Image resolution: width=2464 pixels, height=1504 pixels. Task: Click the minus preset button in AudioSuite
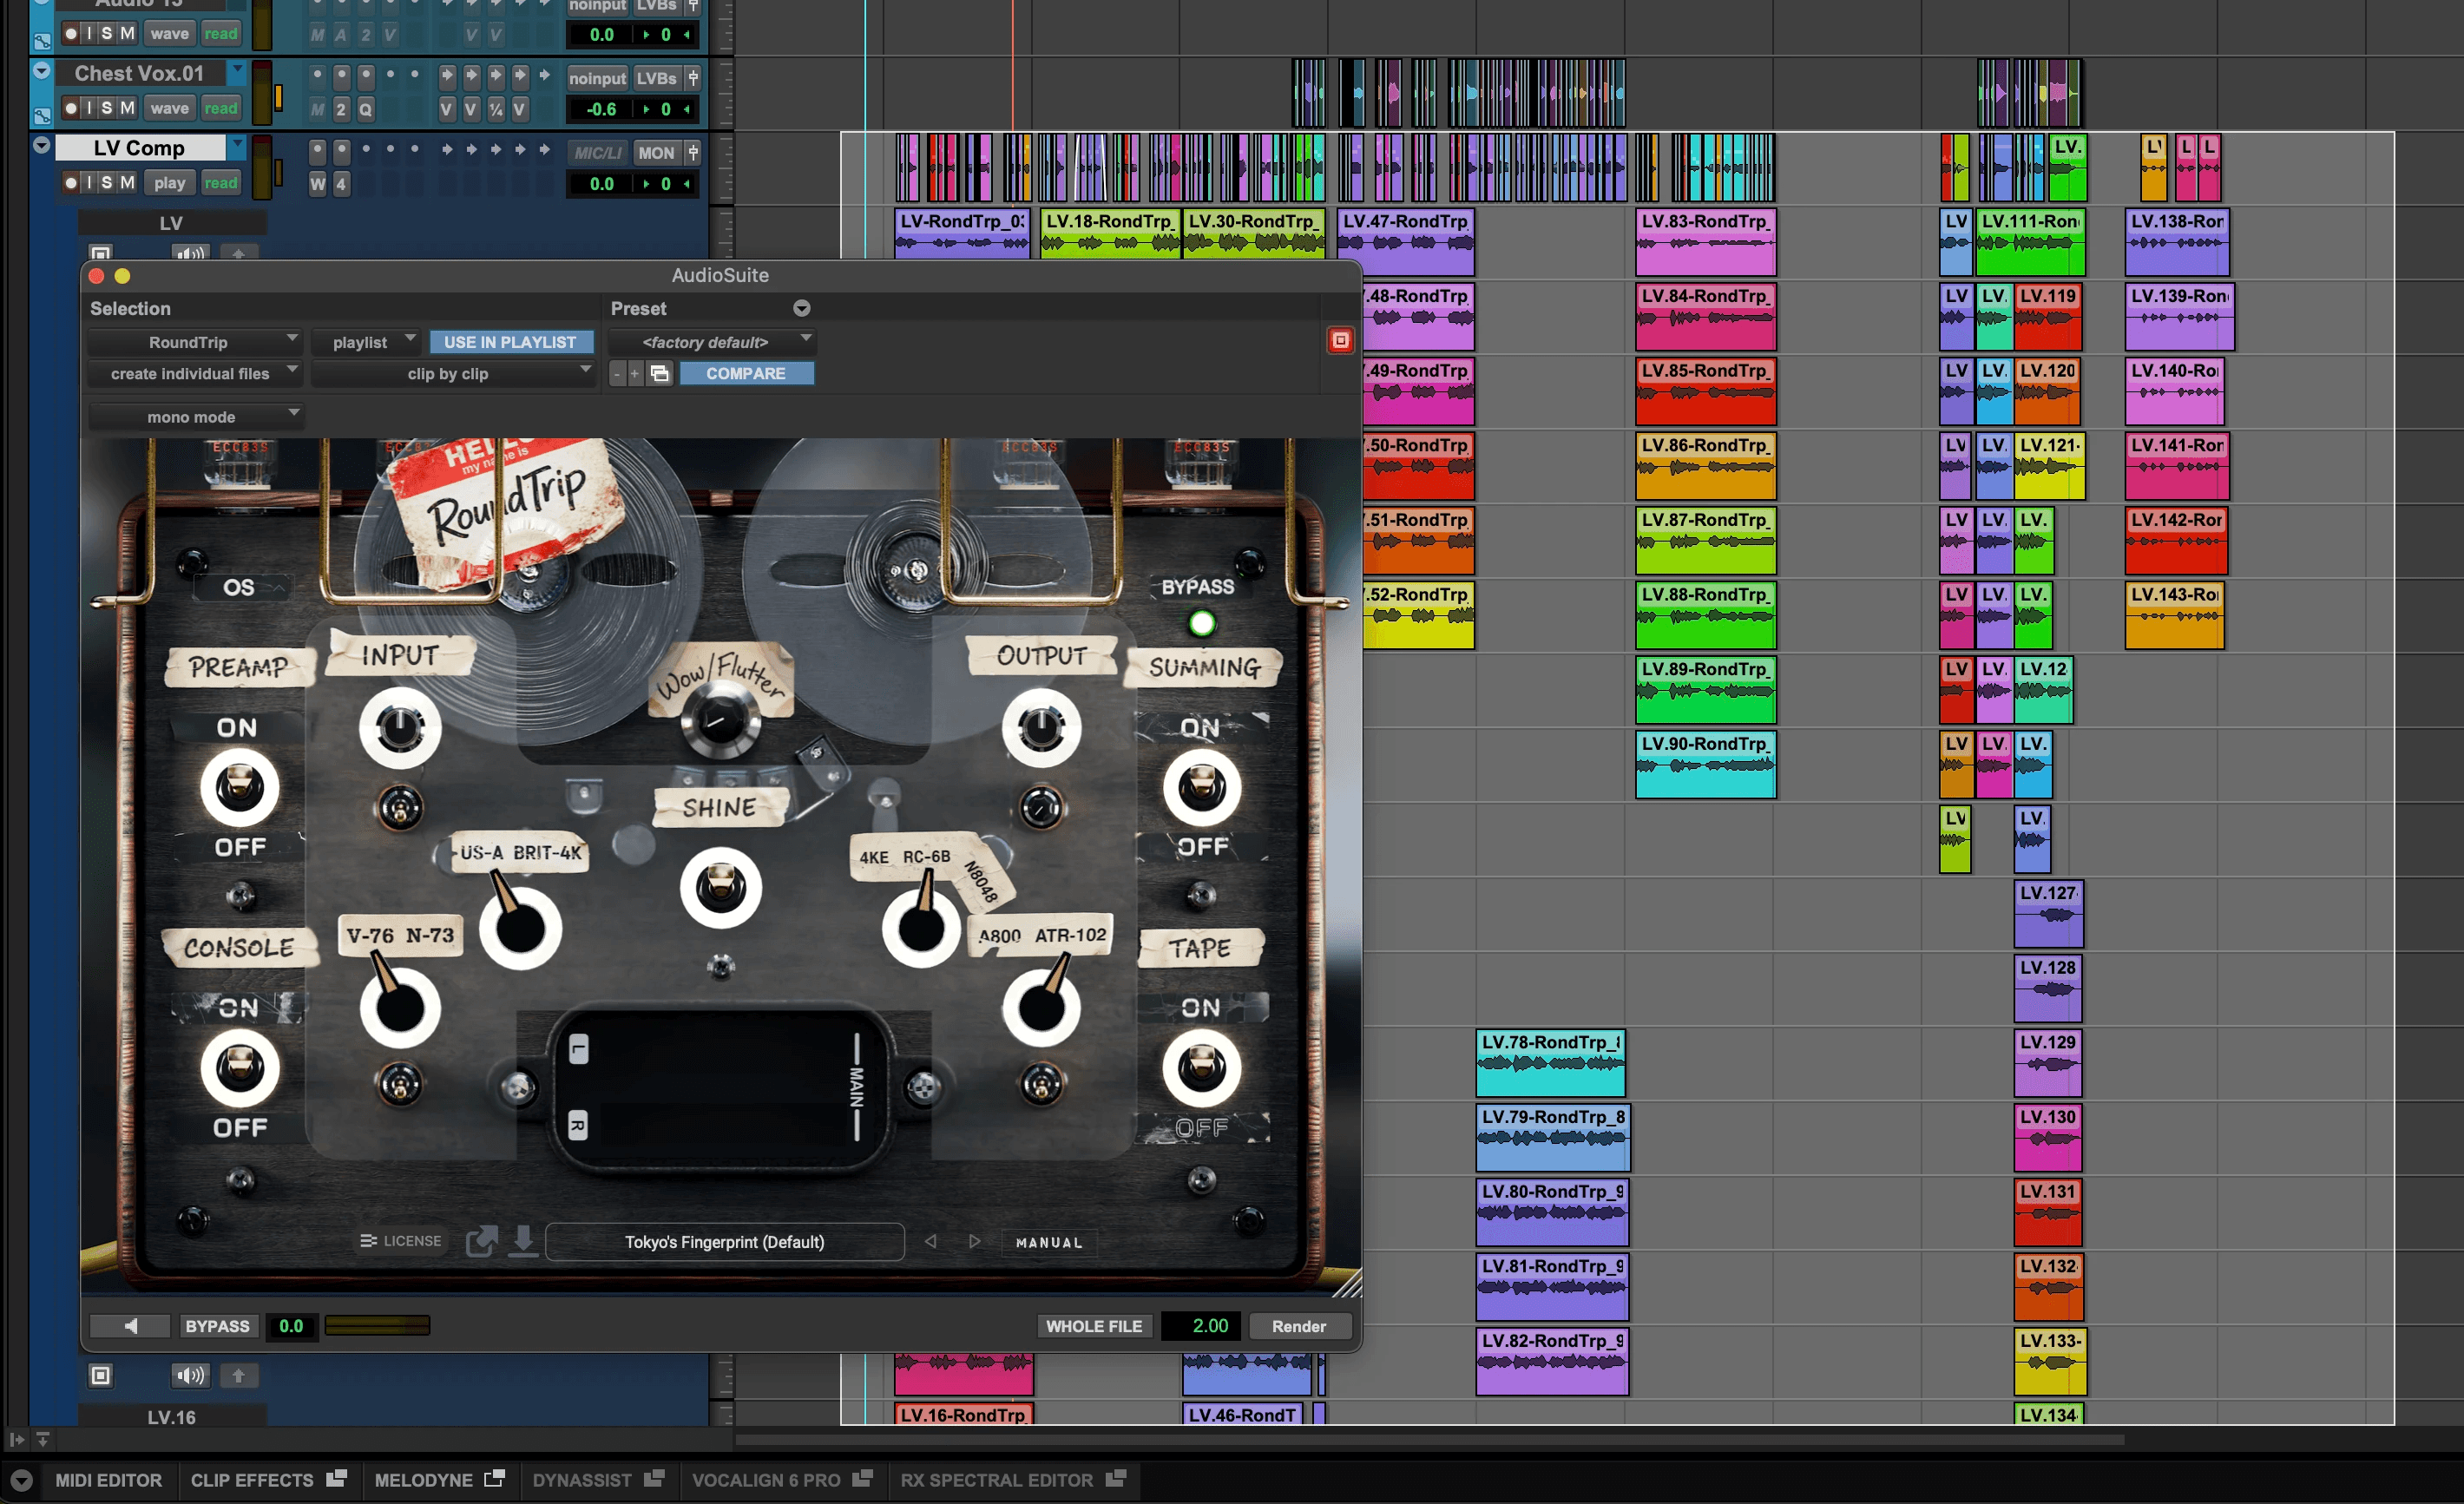[x=616, y=373]
